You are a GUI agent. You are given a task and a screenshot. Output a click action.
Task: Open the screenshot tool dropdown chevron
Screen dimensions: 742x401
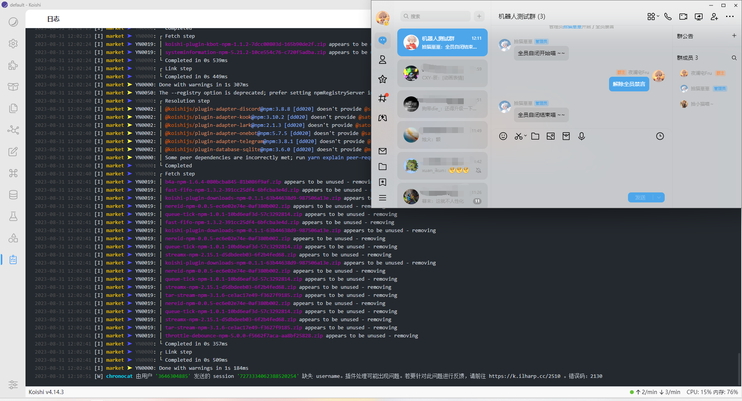[x=526, y=136]
